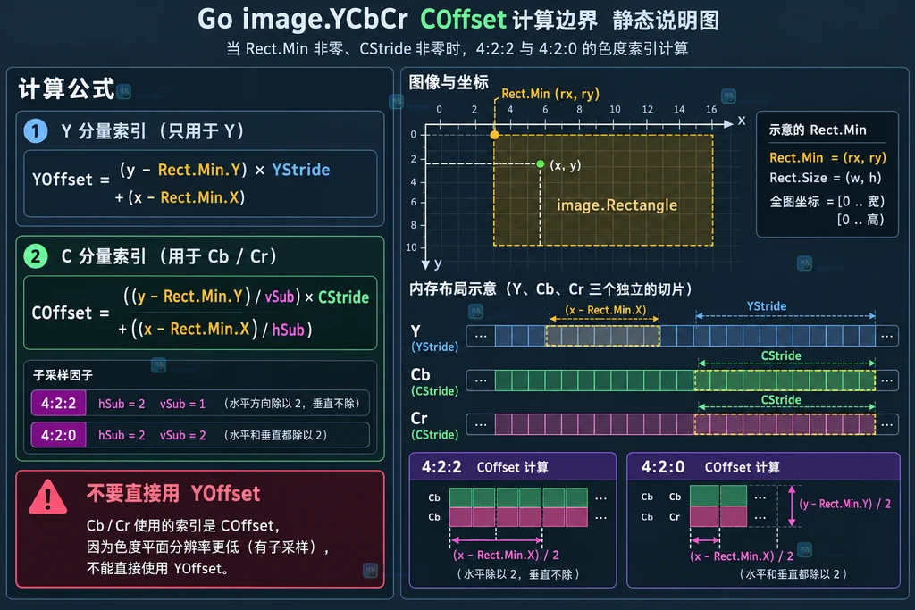This screenshot has height=610, width=915.
Task: Click the 'CStride' span label above Cr row
Action: coord(781,400)
